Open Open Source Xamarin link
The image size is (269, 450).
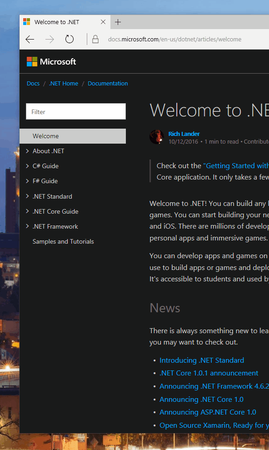pyautogui.click(x=214, y=425)
